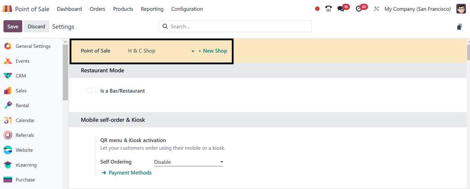Viewport: 470px width, 189px height.
Task: Enable the Is a Bar/Restaurant checkbox
Action: click(89, 91)
